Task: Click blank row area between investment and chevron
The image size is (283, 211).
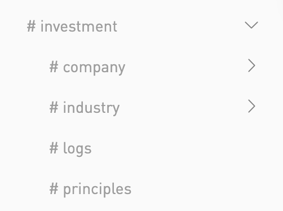Action: pos(180,27)
